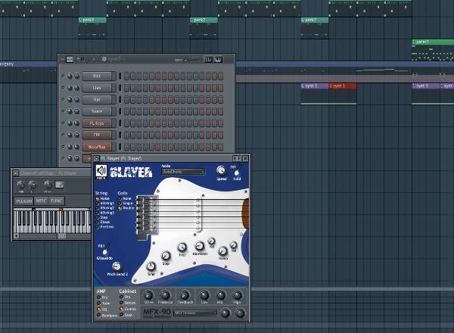Click the pitch knob in Channel settings
Viewport: 454px width, 333px height.
48,185
